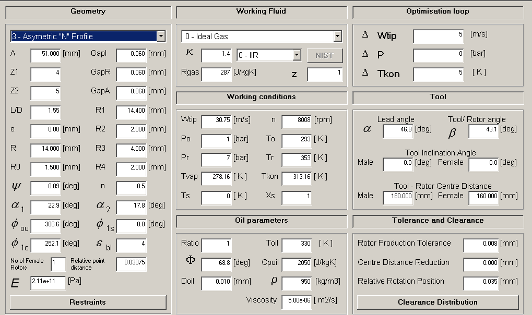Screen dimensions: 532x315
Task: Click the Xs field
Action: point(297,198)
